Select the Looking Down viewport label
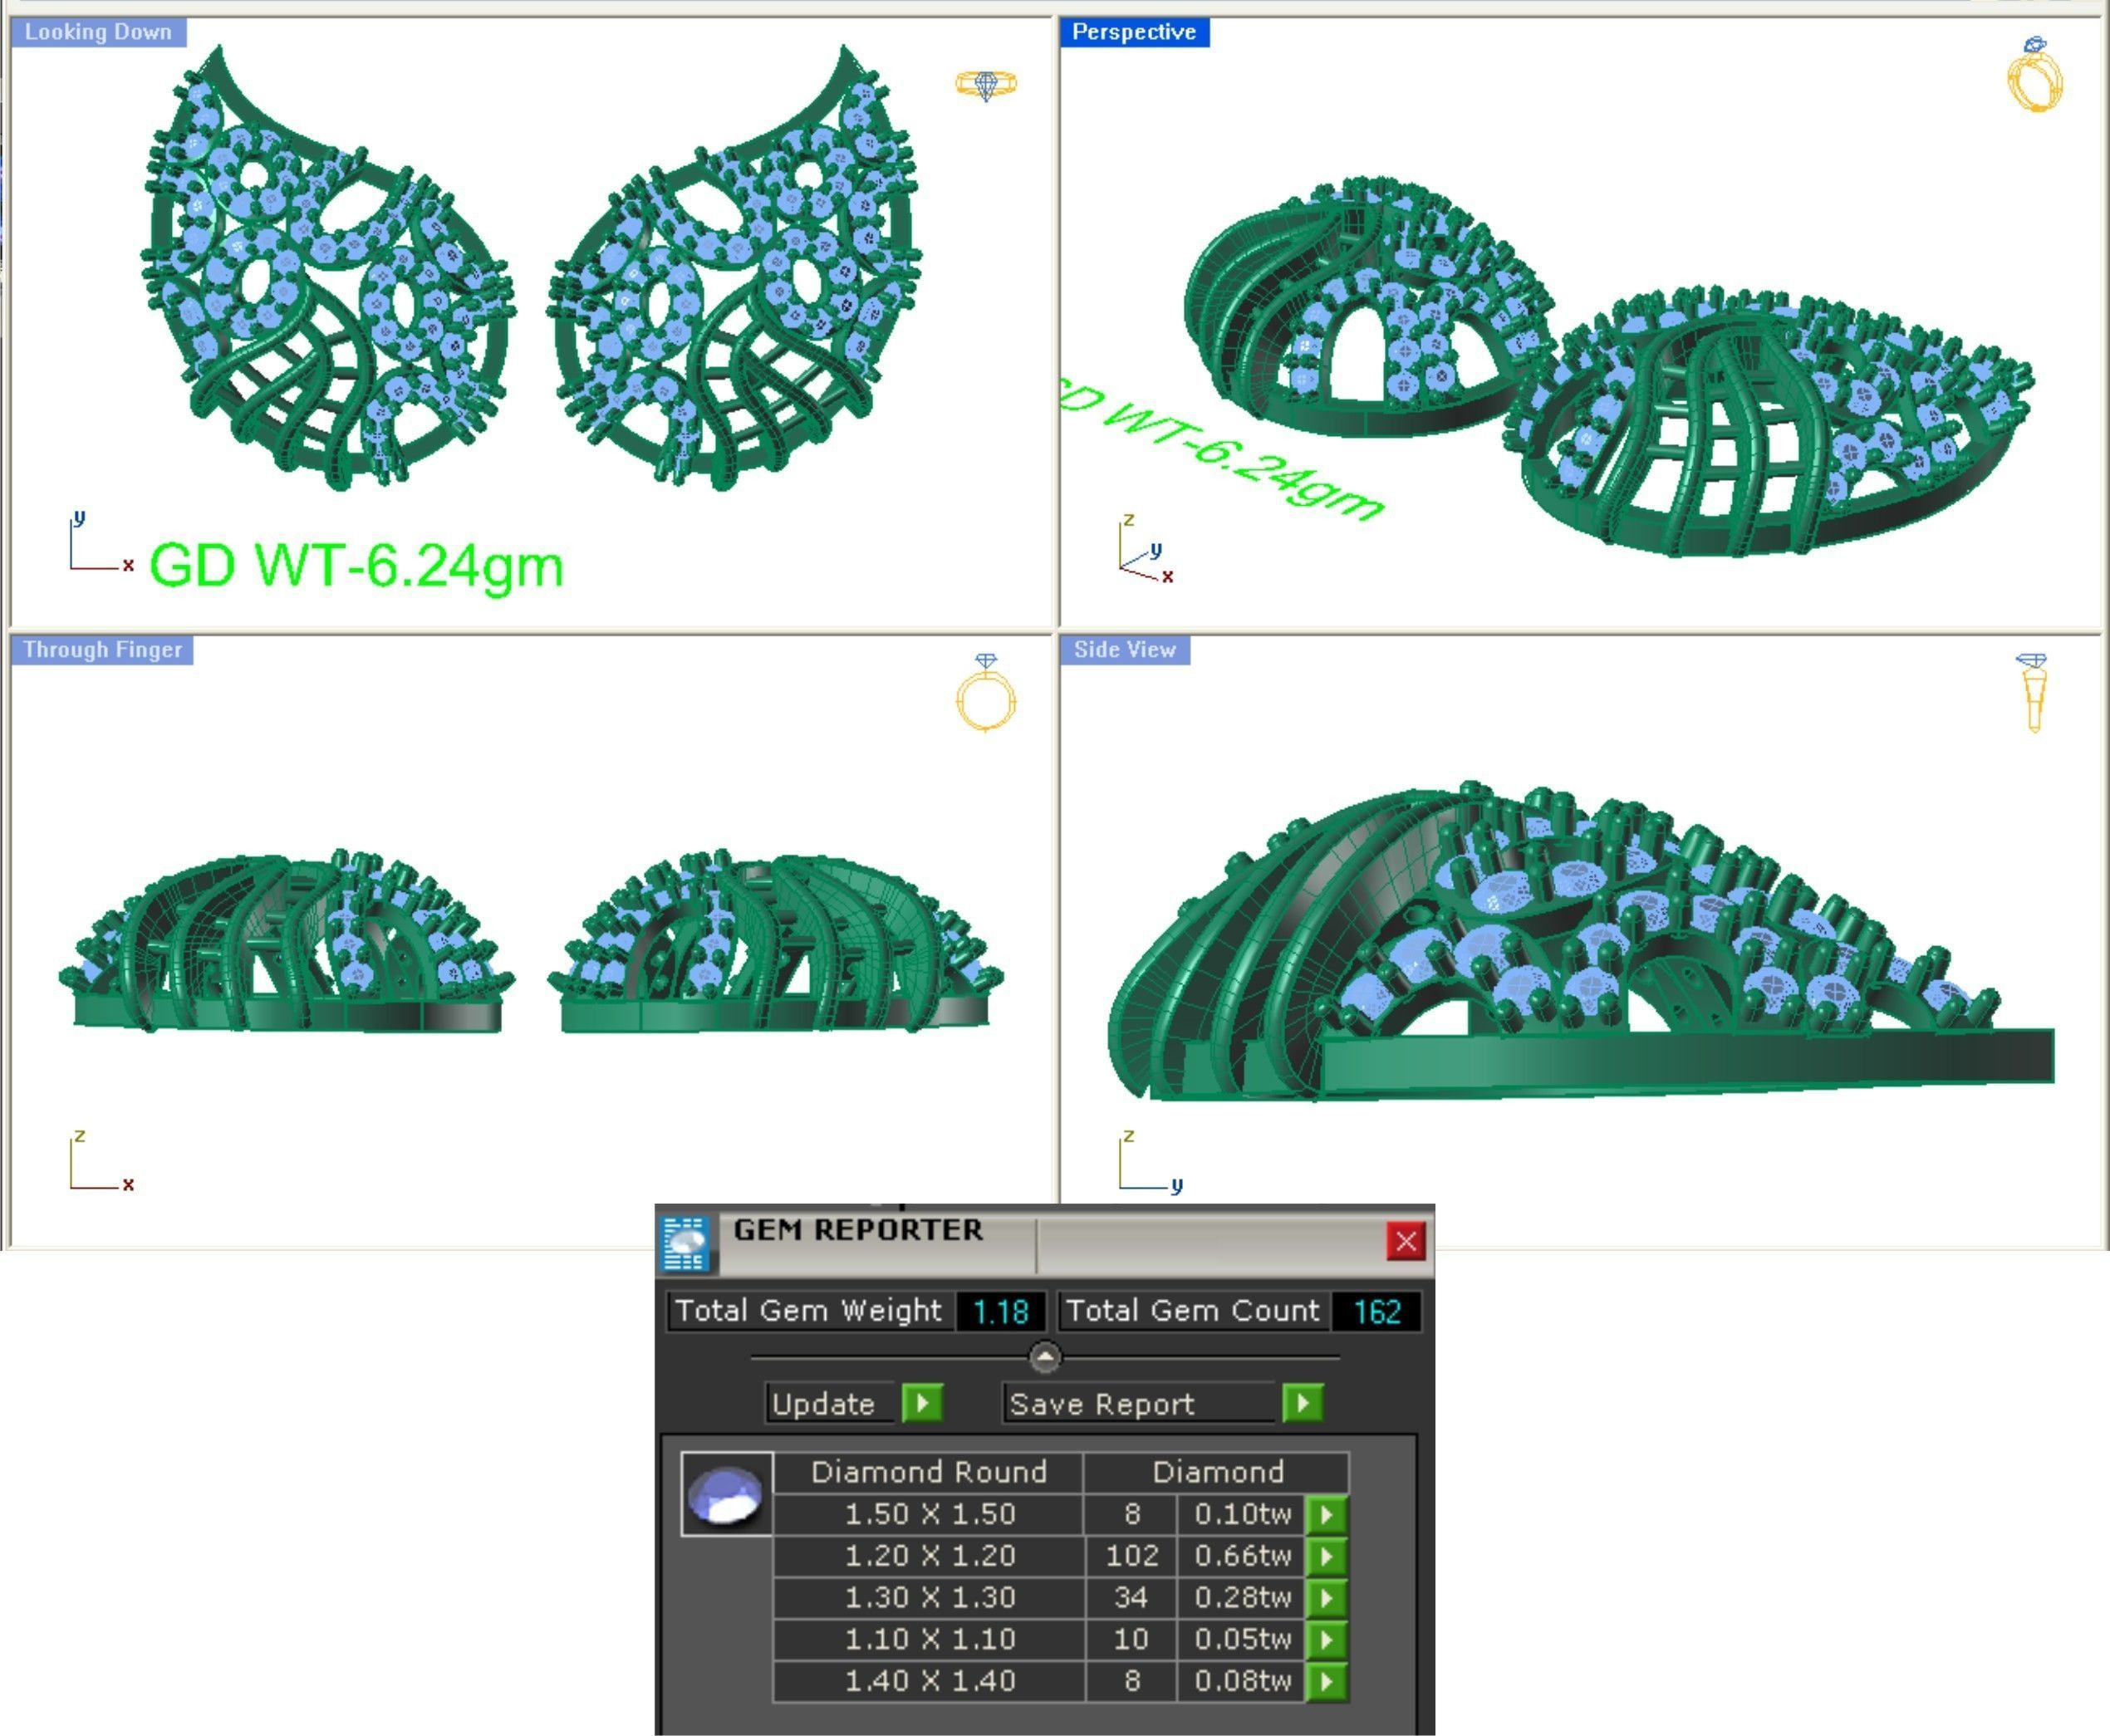 (x=98, y=32)
